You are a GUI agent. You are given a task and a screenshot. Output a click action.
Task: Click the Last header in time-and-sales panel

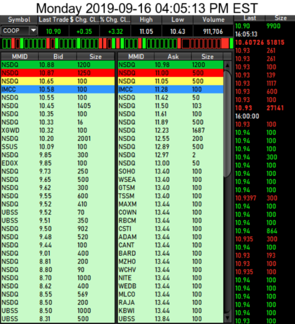250,18
